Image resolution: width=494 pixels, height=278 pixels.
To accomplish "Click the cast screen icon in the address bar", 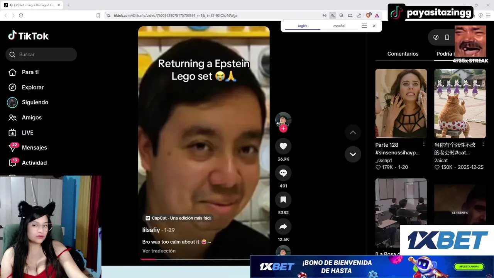I will click(350, 15).
